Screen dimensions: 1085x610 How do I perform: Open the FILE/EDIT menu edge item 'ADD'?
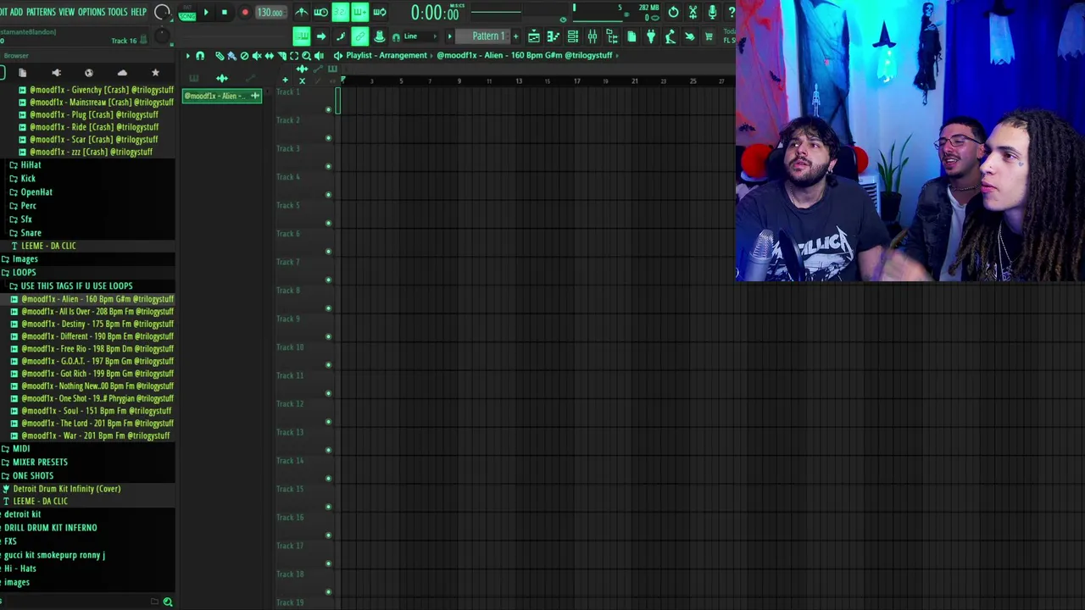coord(16,12)
